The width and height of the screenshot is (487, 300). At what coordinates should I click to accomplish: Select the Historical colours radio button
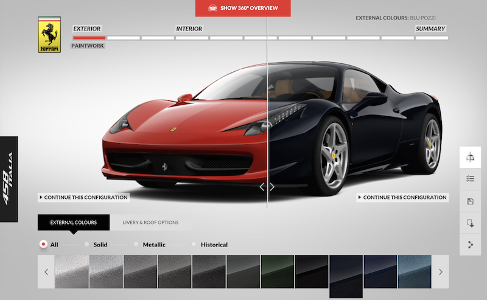[194, 245]
